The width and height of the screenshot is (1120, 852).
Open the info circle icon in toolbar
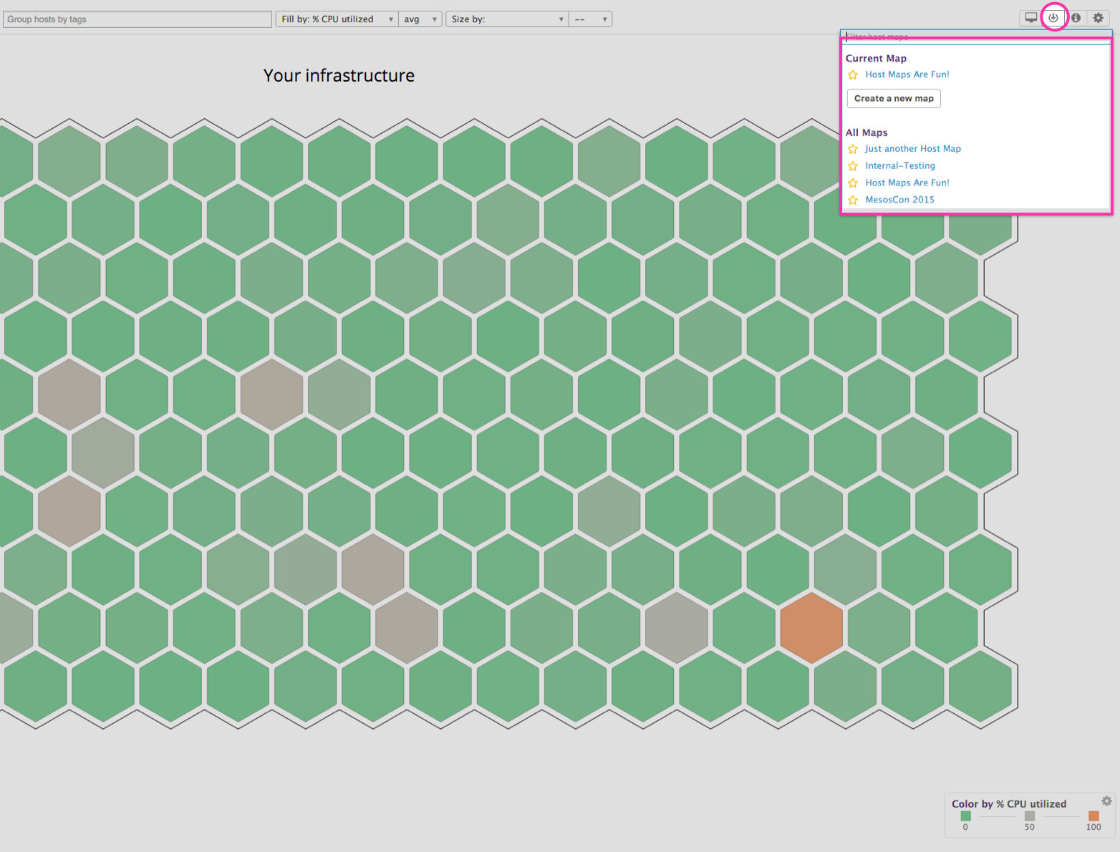click(x=1076, y=18)
